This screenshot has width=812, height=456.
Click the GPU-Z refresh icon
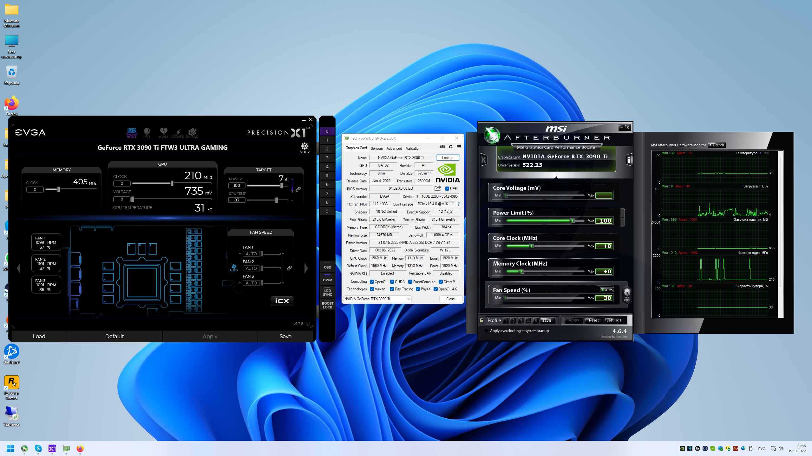[x=450, y=147]
